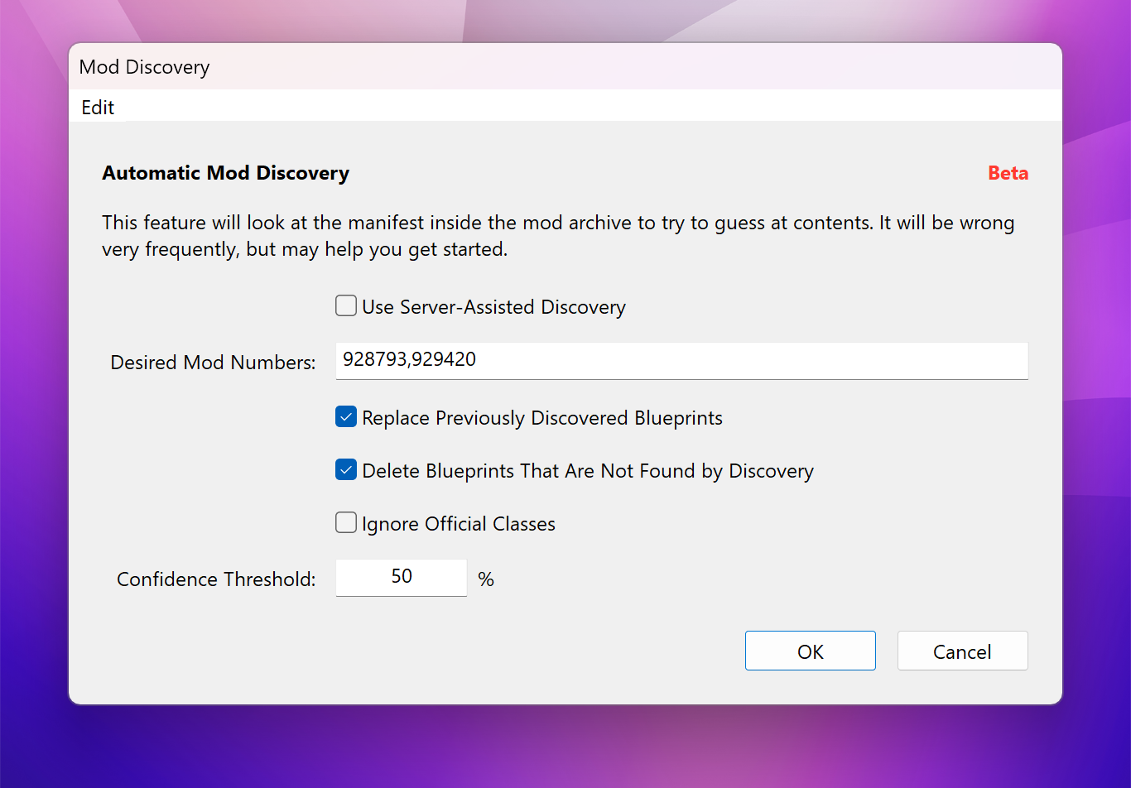Uncheck Replace Previously Discovered Blueprints box
1131x788 pixels.
[346, 417]
